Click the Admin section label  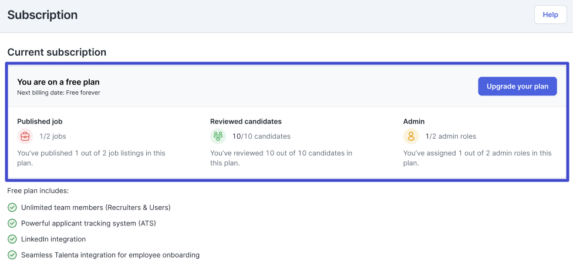[x=414, y=122]
